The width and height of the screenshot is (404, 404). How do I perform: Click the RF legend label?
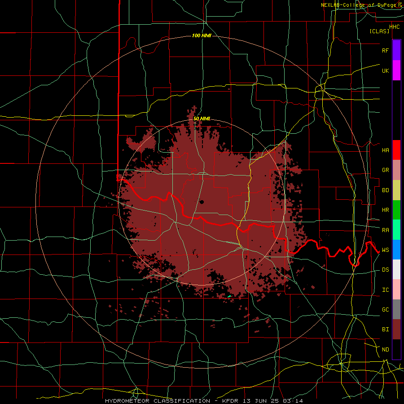(x=385, y=50)
